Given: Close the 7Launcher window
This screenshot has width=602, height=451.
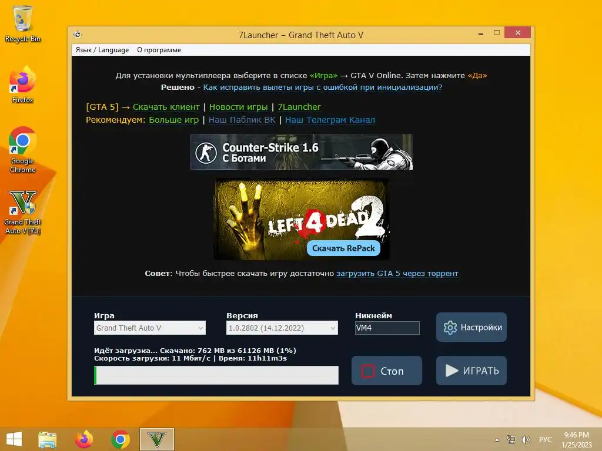Looking at the screenshot, I should tap(517, 33).
